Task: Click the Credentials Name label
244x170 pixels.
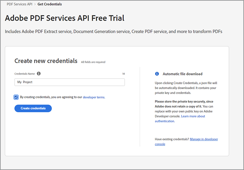Action: tap(25, 74)
